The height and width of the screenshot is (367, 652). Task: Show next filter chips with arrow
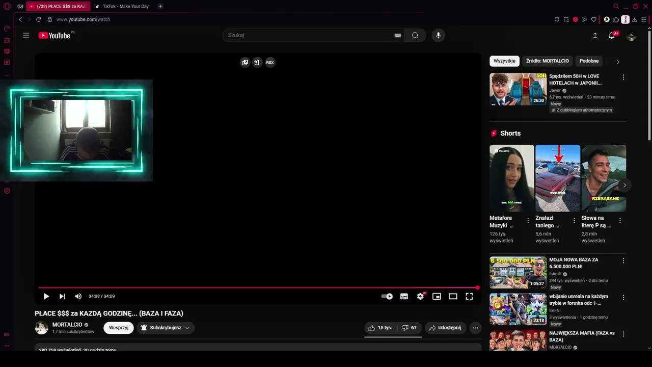click(618, 62)
